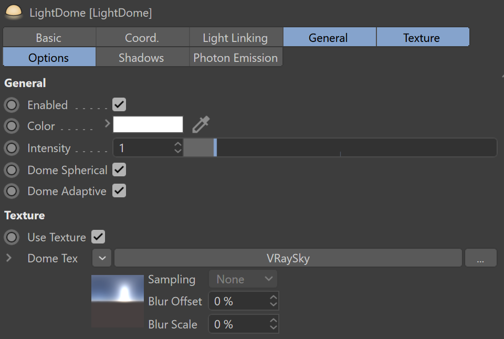Click the VRaySky texture button
Viewport: 504px width, 339px height.
289,258
